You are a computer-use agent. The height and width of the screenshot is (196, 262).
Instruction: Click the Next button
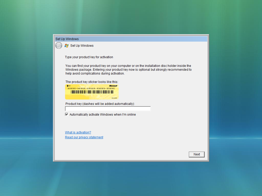pyautogui.click(x=197, y=154)
